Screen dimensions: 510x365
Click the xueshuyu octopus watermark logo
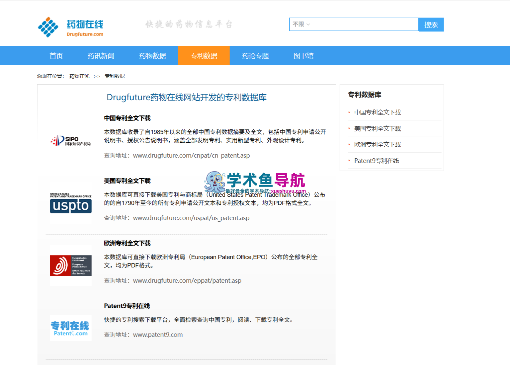pos(255,183)
